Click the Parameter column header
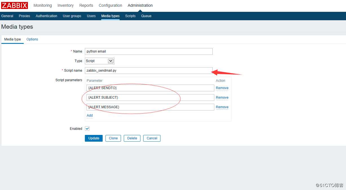Screen dimensions: 346x190 pyautogui.click(x=95, y=81)
